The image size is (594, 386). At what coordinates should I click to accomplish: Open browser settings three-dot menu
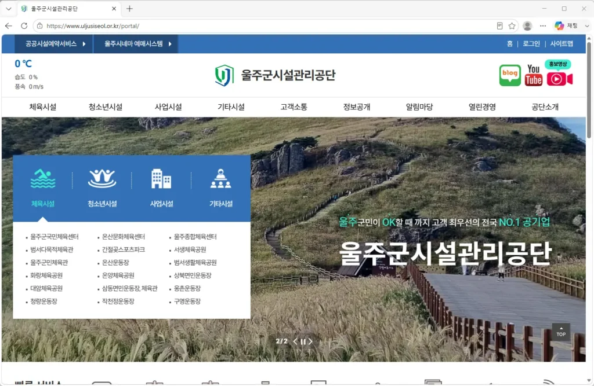[x=543, y=25]
